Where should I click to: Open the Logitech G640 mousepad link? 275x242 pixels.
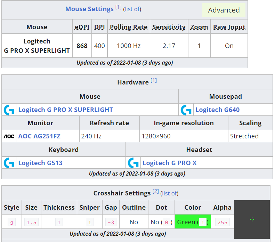218,110
